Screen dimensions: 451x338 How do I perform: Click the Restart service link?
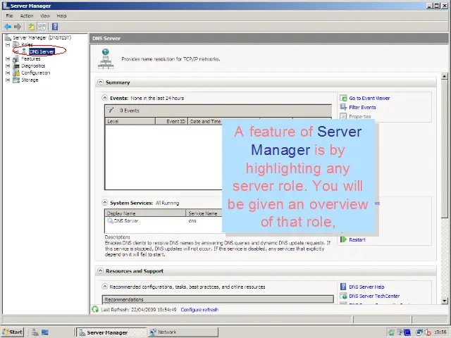tap(357, 239)
